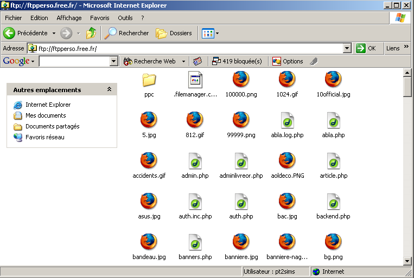Open Internet Explorer link in sidebar
Image resolution: width=414 pixels, height=278 pixels.
42,105
